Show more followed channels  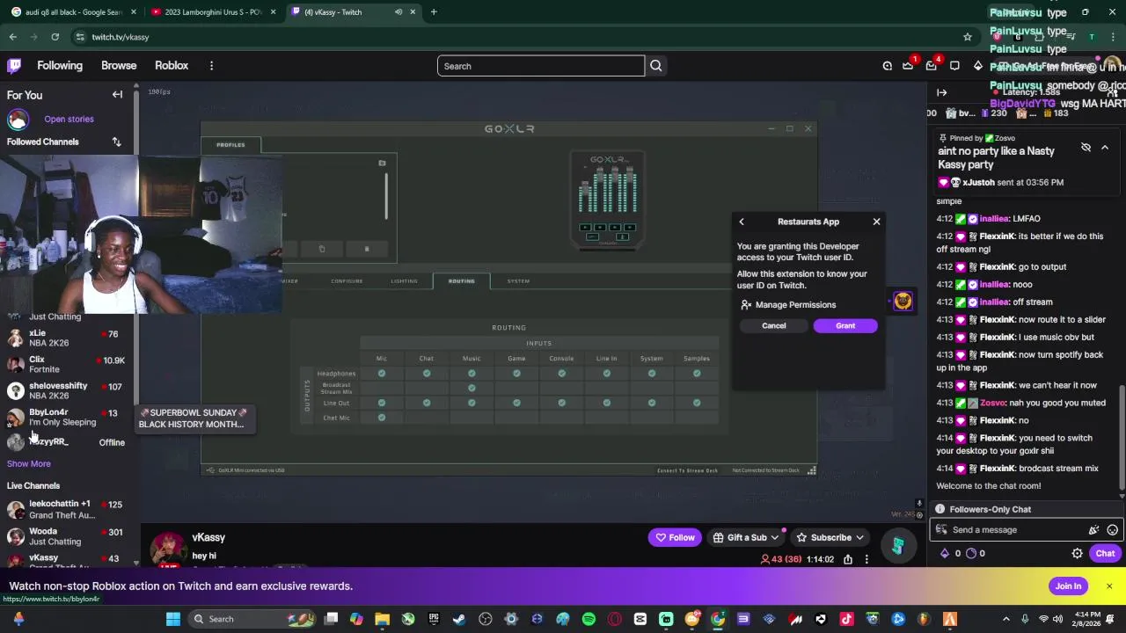[29, 463]
